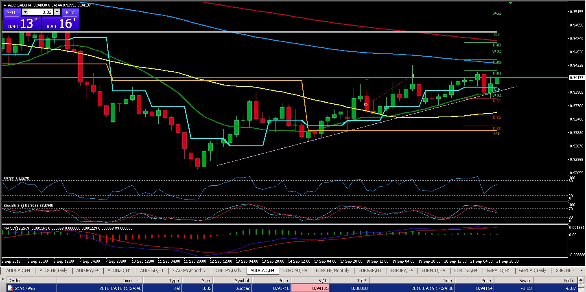The height and width of the screenshot is (292, 586).
Task: Click the W-R3 pivot level label
Action: [496, 13]
